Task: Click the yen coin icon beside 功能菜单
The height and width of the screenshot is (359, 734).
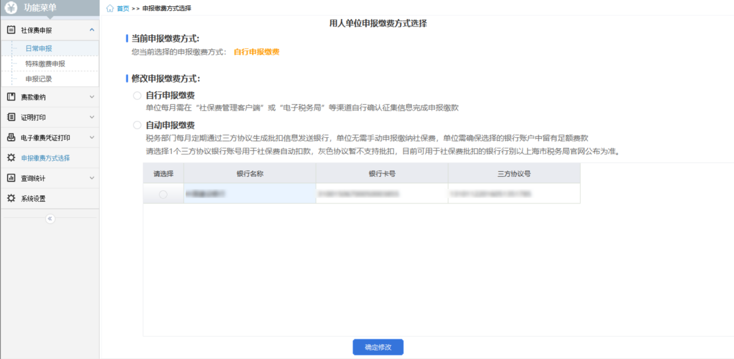Action: (x=12, y=8)
